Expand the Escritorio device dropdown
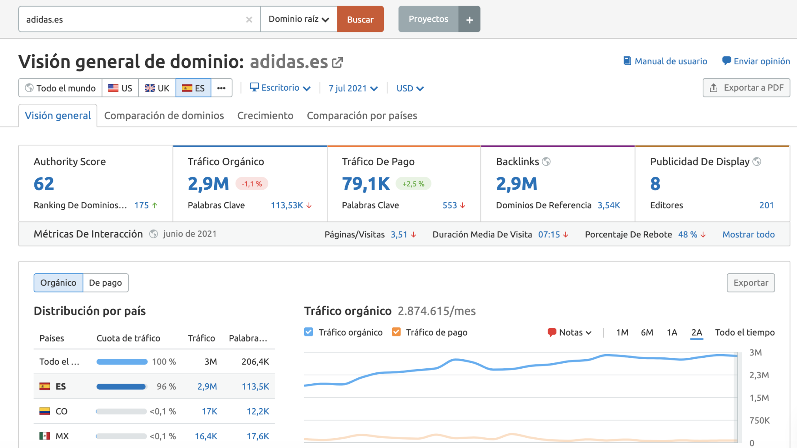Screen dimensions: 797x448 coord(281,88)
